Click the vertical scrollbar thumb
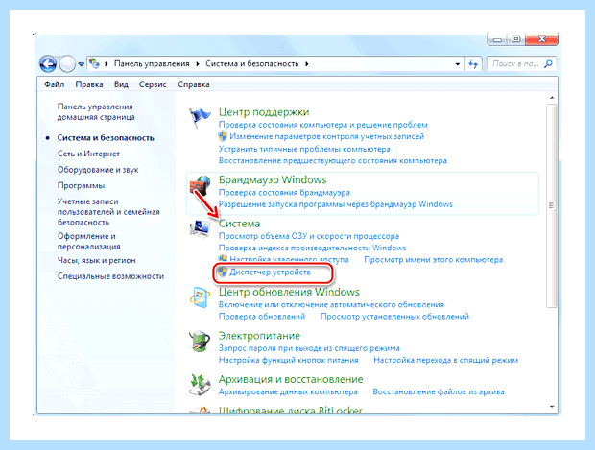The height and width of the screenshot is (450, 595). tap(551, 205)
